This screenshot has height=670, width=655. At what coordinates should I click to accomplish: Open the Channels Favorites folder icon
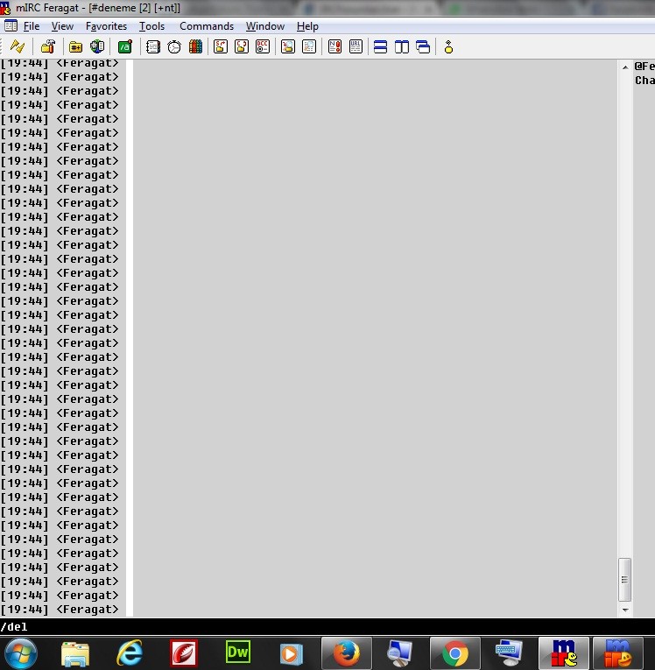click(75, 46)
